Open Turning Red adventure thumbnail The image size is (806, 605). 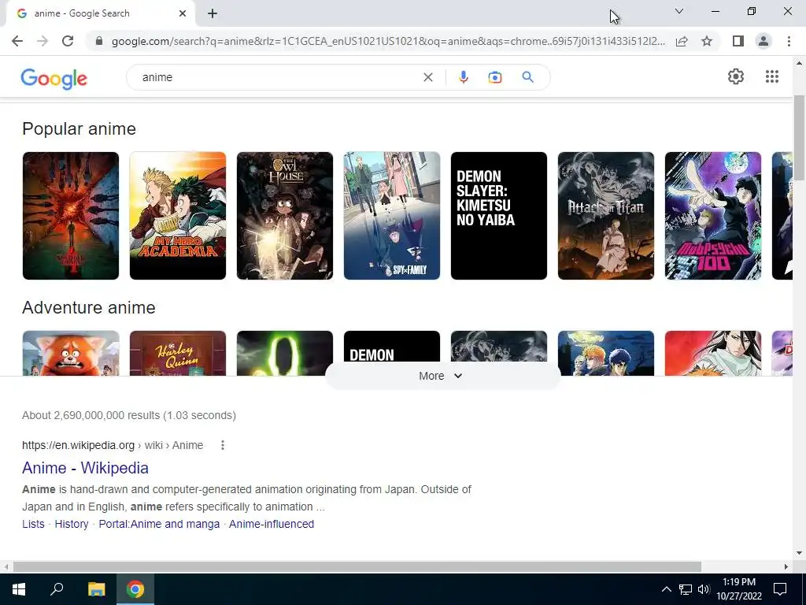[x=70, y=353]
